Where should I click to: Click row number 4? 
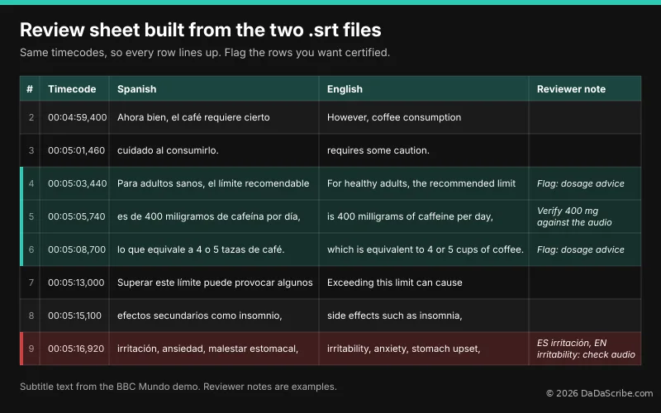(31, 183)
